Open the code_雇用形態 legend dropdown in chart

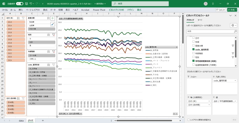(177, 47)
